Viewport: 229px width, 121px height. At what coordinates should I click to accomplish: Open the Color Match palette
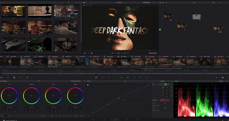pos(8,77)
